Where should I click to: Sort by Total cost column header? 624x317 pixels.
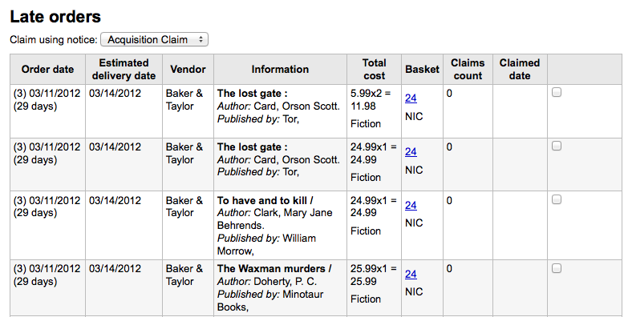374,69
